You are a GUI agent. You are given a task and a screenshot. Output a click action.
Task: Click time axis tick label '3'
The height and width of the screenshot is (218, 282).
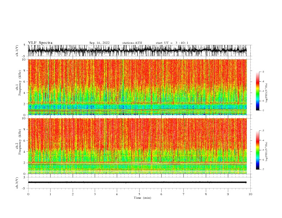click(x=95, y=194)
